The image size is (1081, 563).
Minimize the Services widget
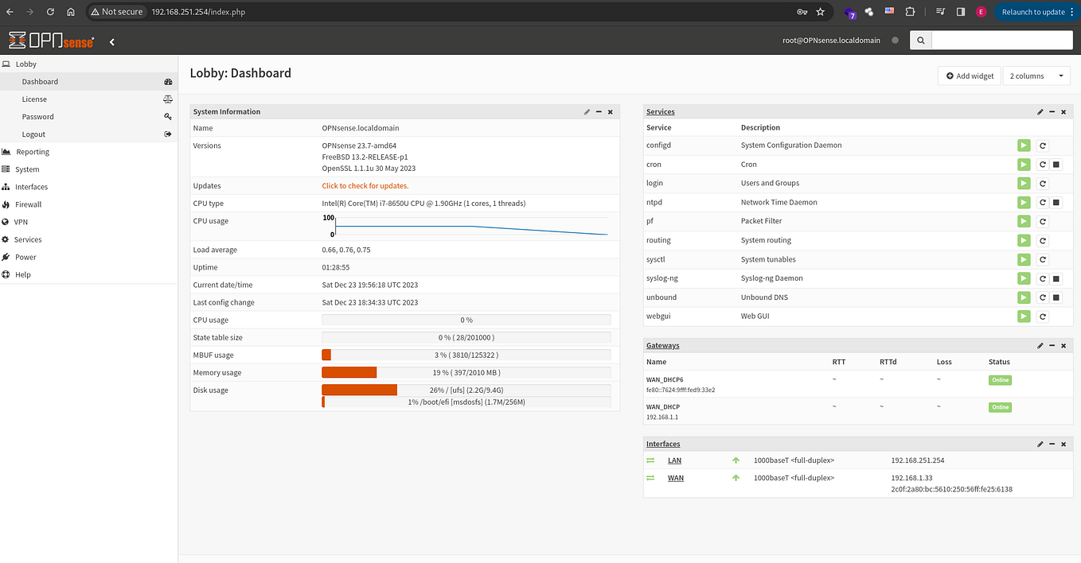click(x=1052, y=112)
